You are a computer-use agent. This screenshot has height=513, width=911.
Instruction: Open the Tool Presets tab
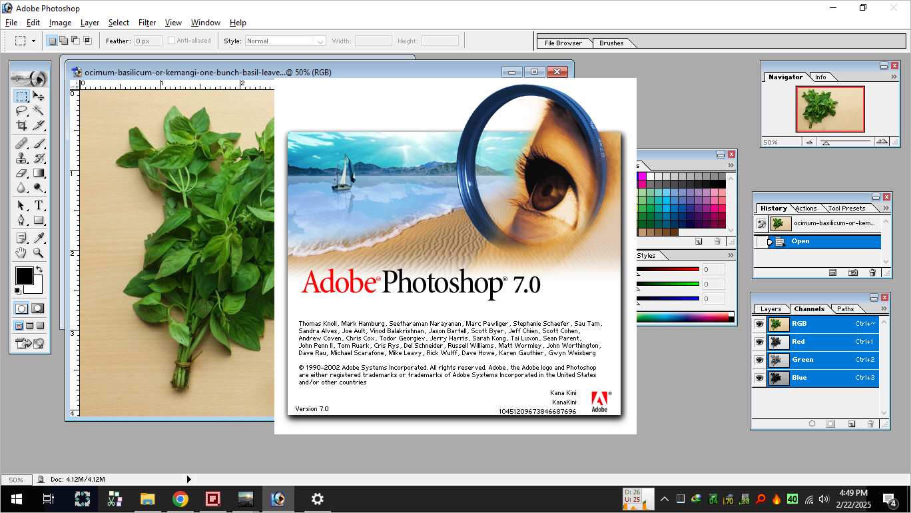coord(847,209)
